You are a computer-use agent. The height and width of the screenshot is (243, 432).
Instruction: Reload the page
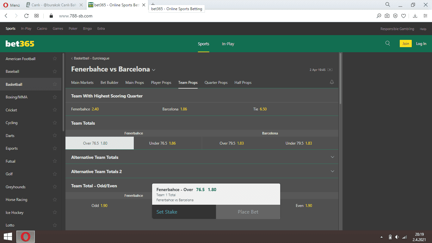[x=27, y=16]
